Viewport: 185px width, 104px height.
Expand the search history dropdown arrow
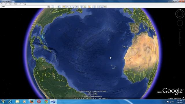49,7
